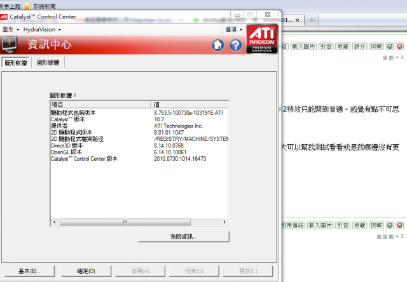The image size is (407, 282).
Task: Click the value ATI Technologies Inc.
Action: point(178,126)
